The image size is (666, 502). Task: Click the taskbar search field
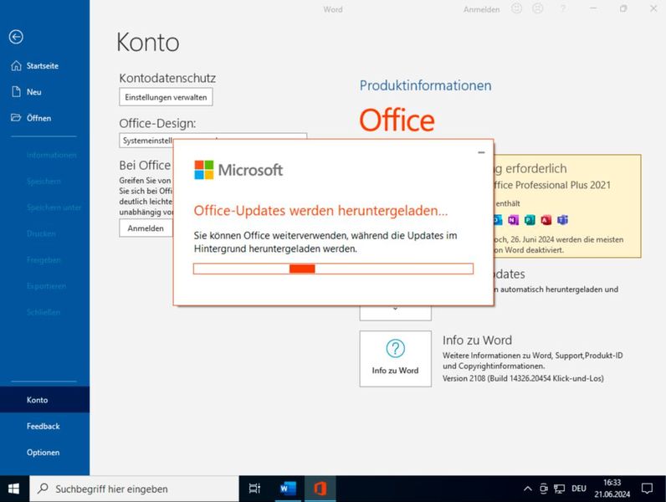pyautogui.click(x=134, y=489)
